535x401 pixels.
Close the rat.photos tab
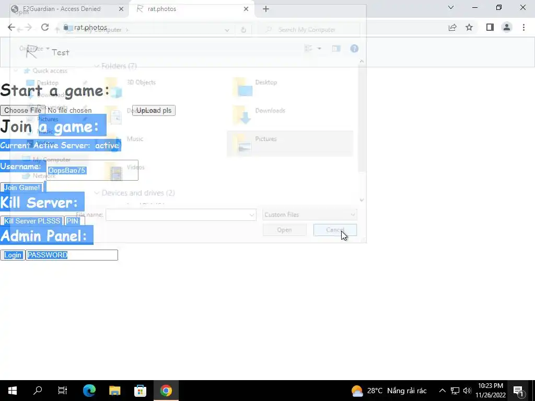[246, 9]
